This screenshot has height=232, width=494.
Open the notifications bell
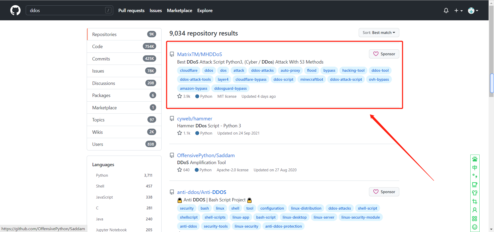coord(446,11)
